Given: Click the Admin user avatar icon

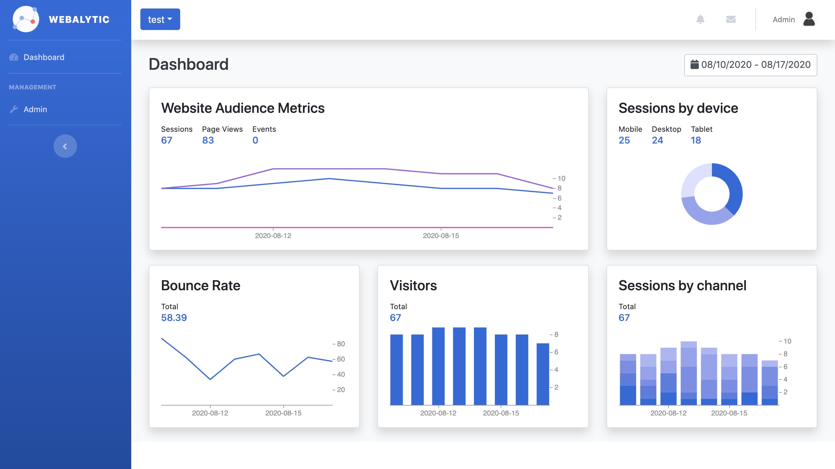Looking at the screenshot, I should [x=809, y=19].
